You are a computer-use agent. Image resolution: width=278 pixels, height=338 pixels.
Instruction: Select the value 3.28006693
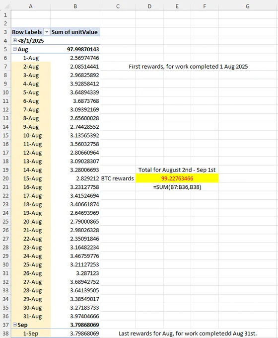tap(84, 170)
